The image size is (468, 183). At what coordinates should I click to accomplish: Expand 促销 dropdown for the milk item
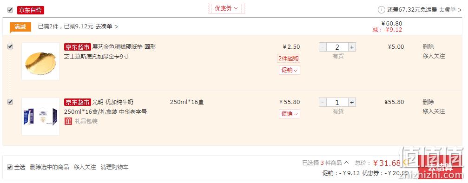coord(290,114)
